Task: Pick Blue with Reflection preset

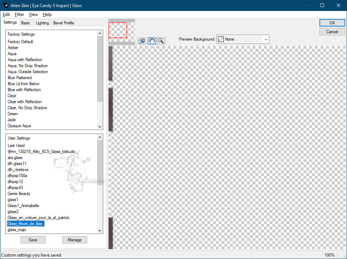Action: [x=24, y=89]
